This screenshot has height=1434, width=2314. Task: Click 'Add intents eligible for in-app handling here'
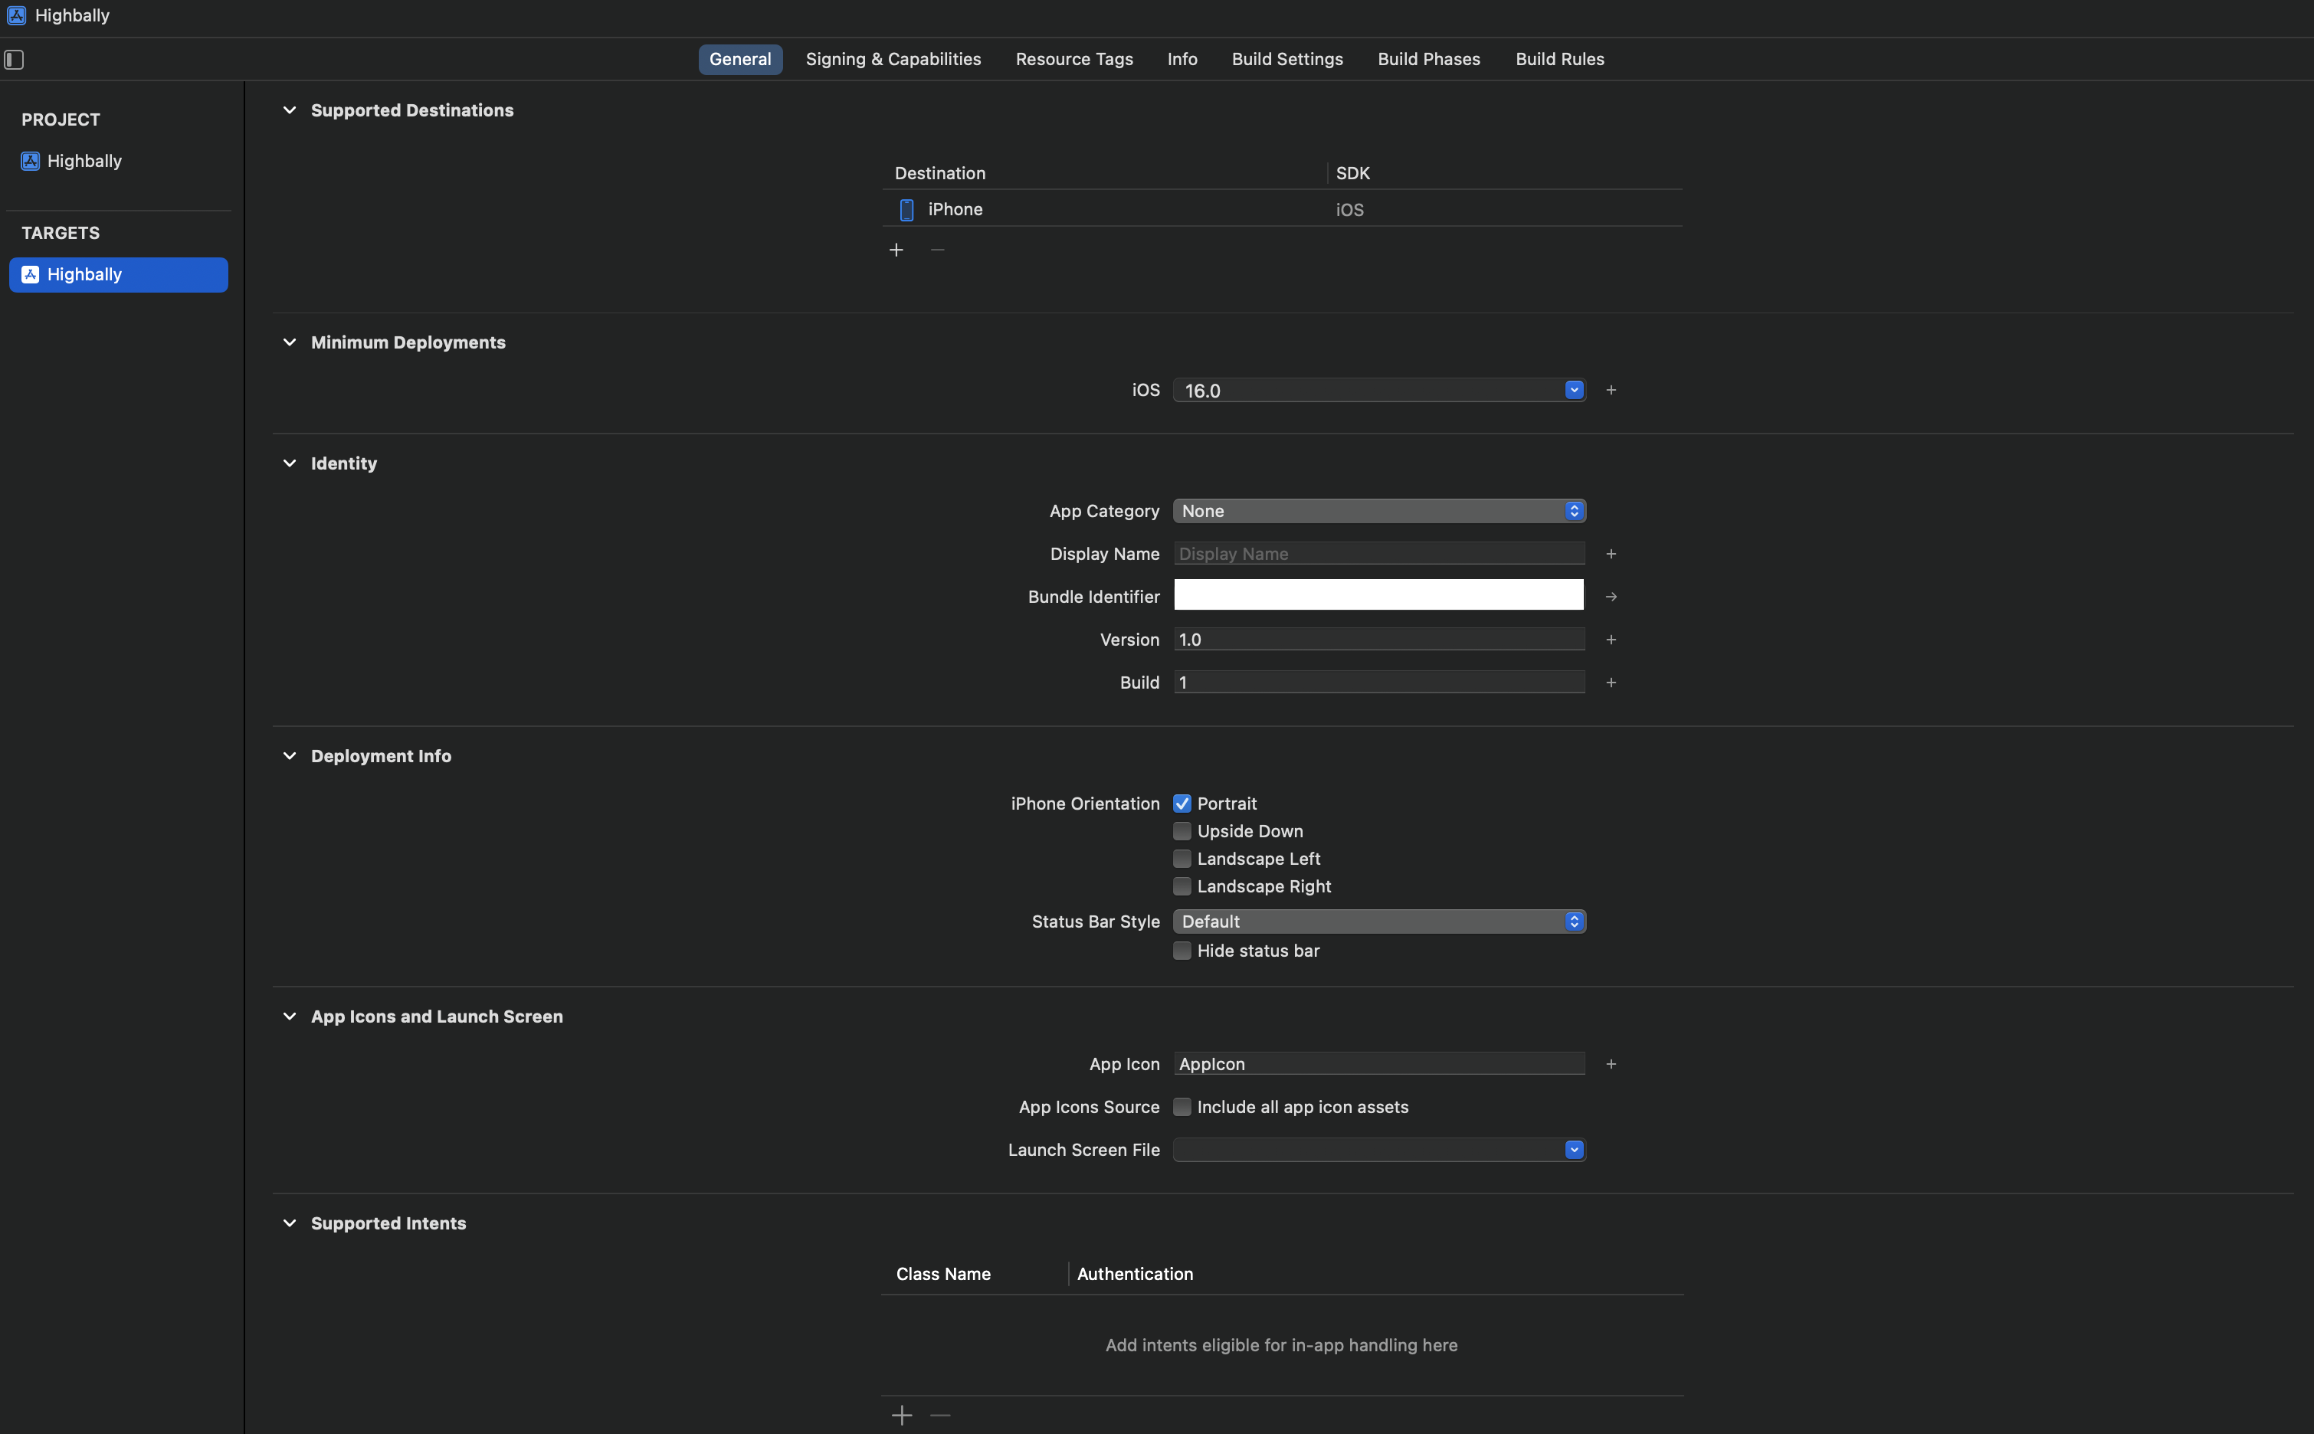[x=1281, y=1345]
